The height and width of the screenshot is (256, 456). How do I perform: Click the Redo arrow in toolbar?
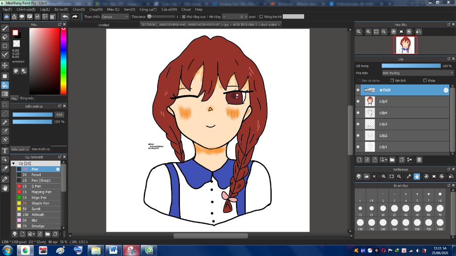[x=75, y=16]
